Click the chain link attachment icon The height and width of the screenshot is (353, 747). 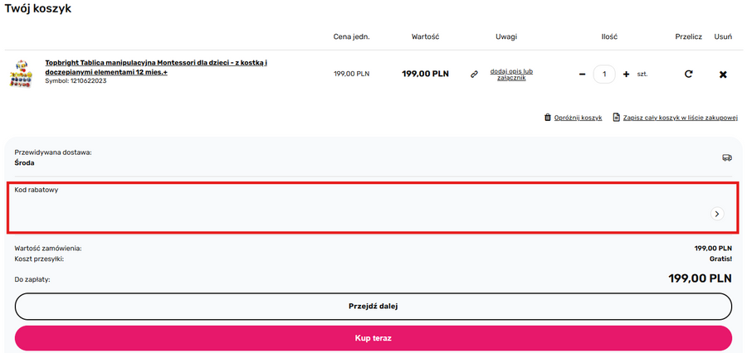click(475, 74)
